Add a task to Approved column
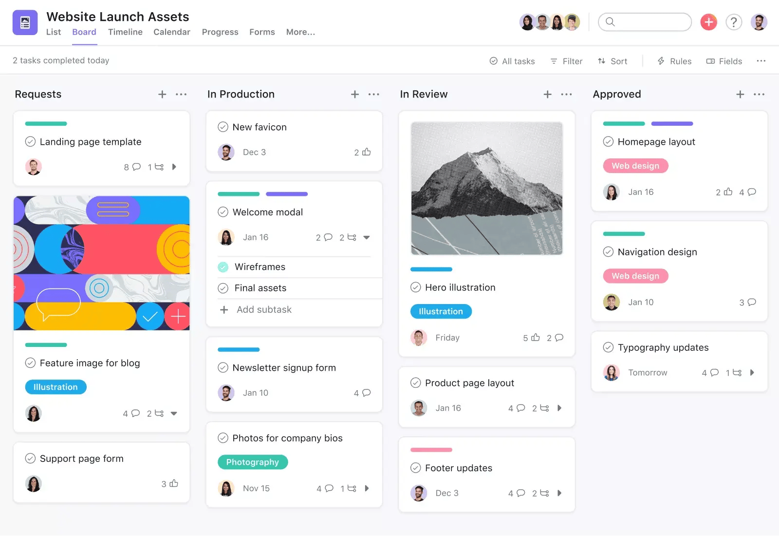Viewport: 779px width, 536px height. pyautogui.click(x=740, y=95)
